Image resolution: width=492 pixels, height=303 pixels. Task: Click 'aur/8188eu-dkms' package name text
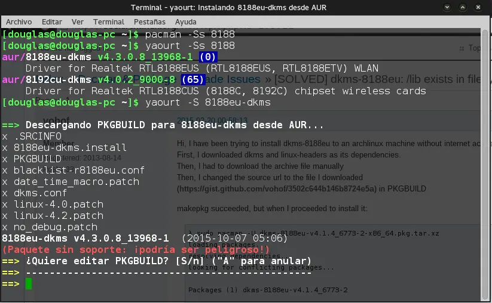click(x=47, y=57)
